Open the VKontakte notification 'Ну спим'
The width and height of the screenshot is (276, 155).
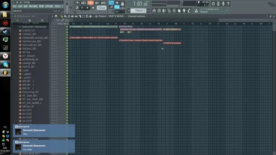44,146
